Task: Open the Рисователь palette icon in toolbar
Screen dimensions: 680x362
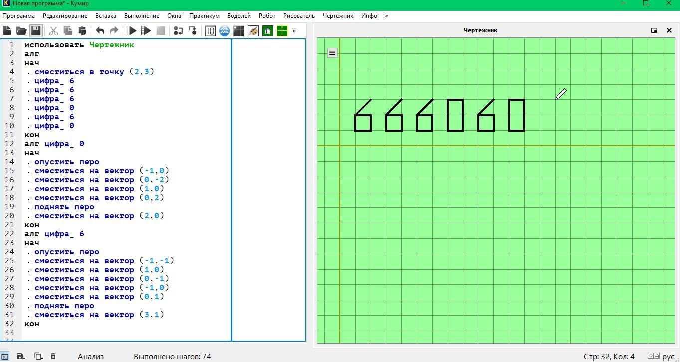Action: pyautogui.click(x=253, y=31)
